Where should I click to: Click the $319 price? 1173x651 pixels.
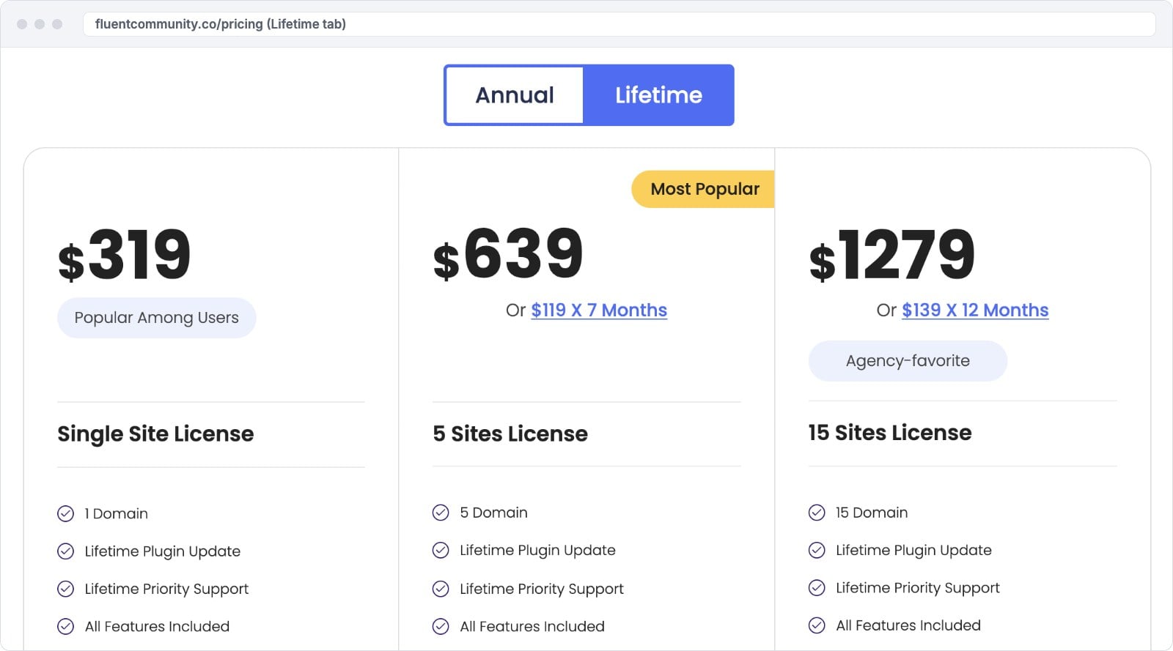pos(125,255)
